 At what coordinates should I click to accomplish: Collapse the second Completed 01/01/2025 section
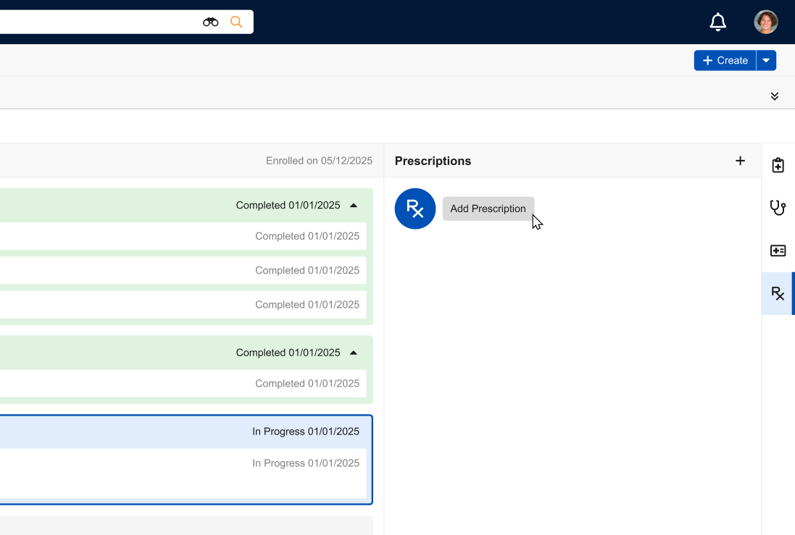coord(354,353)
